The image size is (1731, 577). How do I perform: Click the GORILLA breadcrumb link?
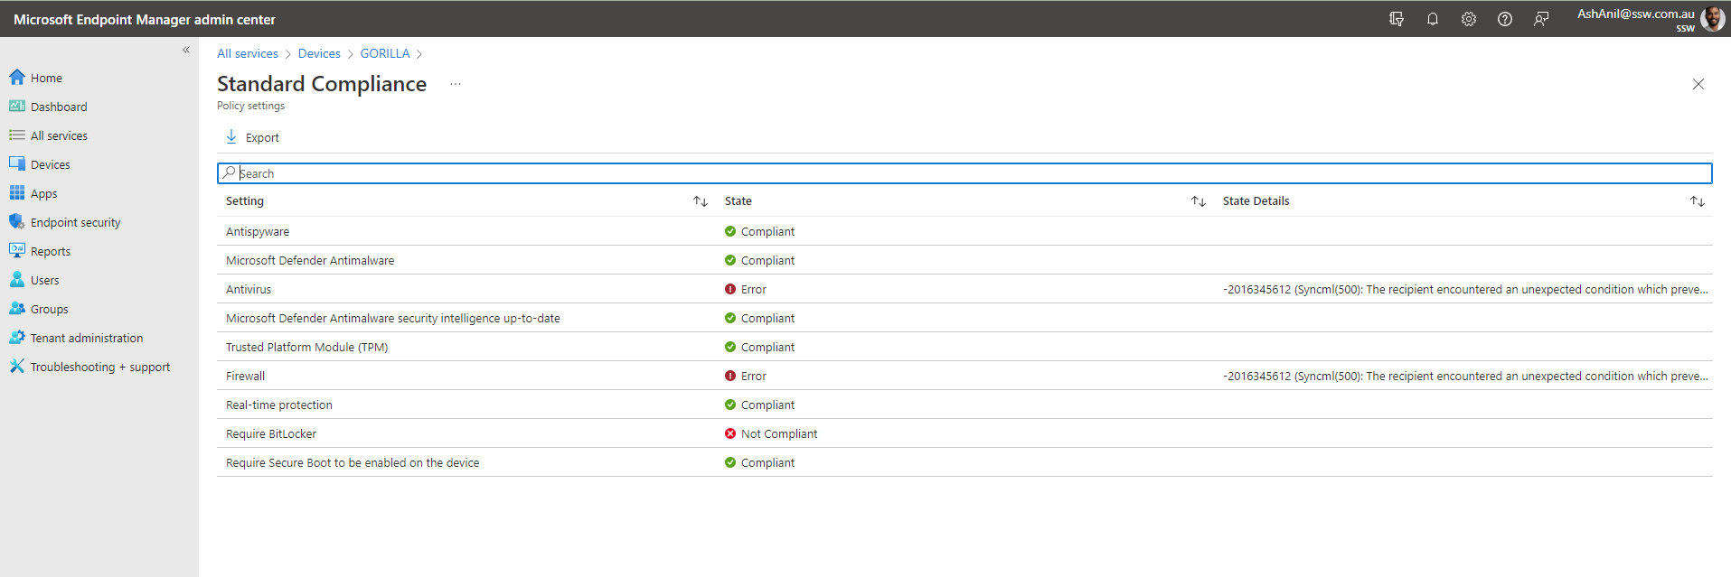[385, 53]
